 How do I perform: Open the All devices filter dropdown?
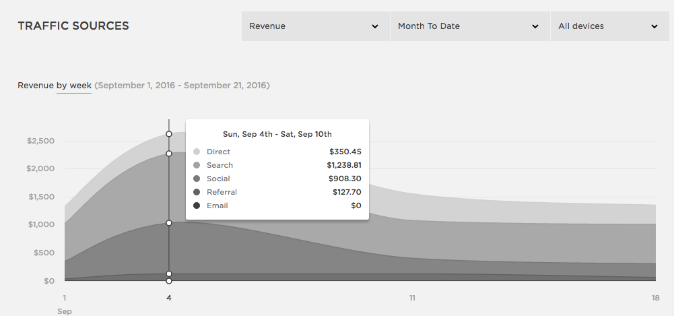609,26
